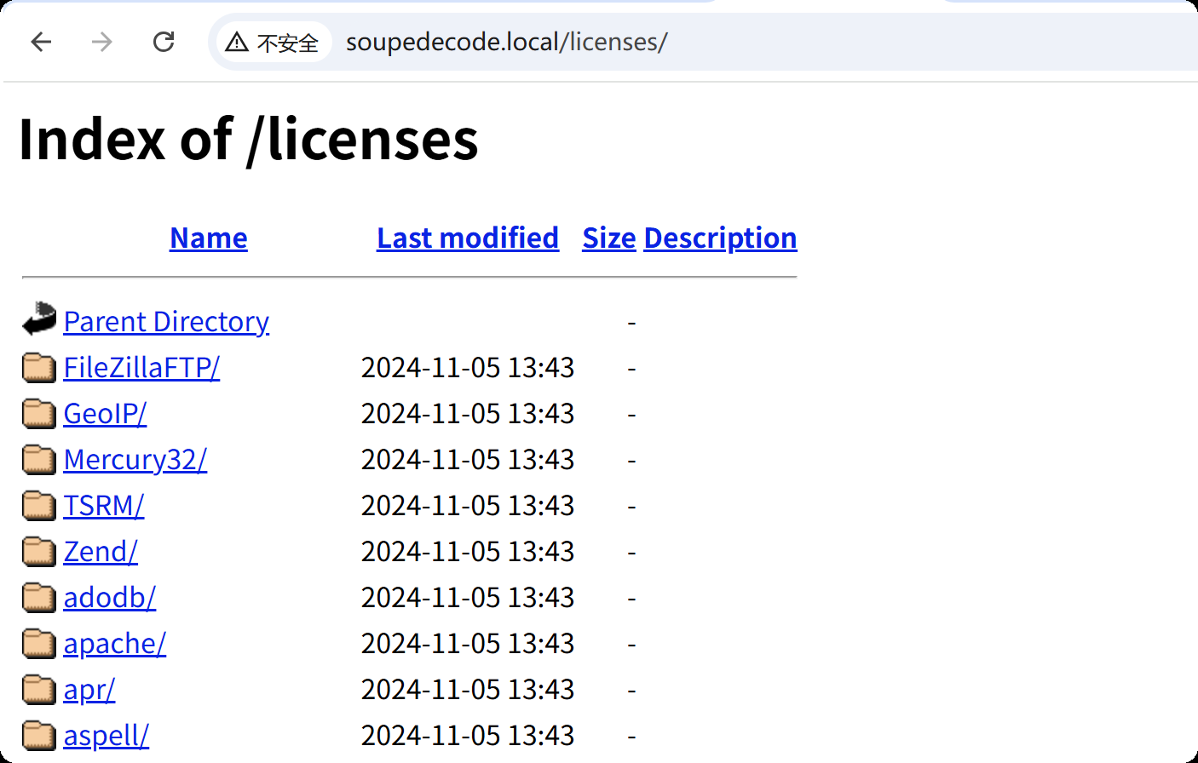
Task: Click the 不安全 security warning indicator
Action: (x=273, y=42)
